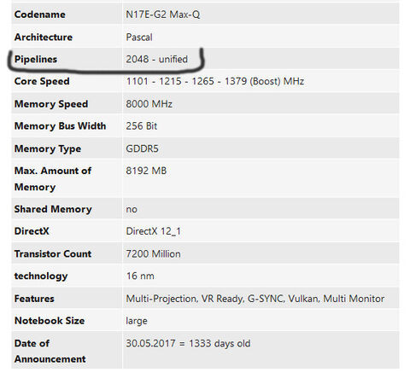Select the 2048 - unified pipelines value
The width and height of the screenshot is (410, 378).
click(x=156, y=59)
